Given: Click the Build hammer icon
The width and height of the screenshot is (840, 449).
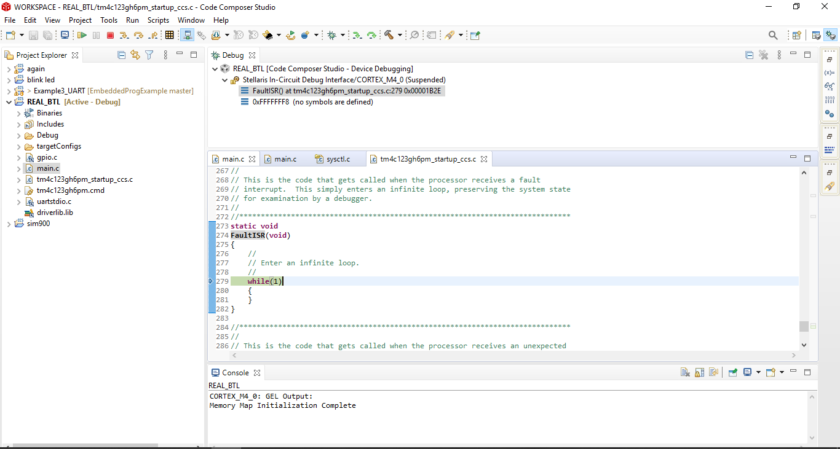Looking at the screenshot, I should (x=389, y=36).
